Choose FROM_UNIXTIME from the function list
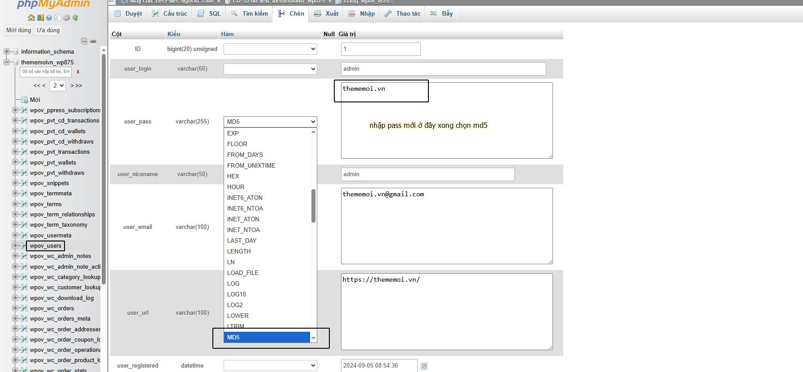 coord(267,165)
